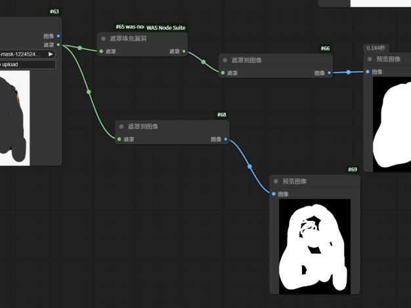
Task: Open the mask file dropdown on node #63
Action: coord(26,54)
